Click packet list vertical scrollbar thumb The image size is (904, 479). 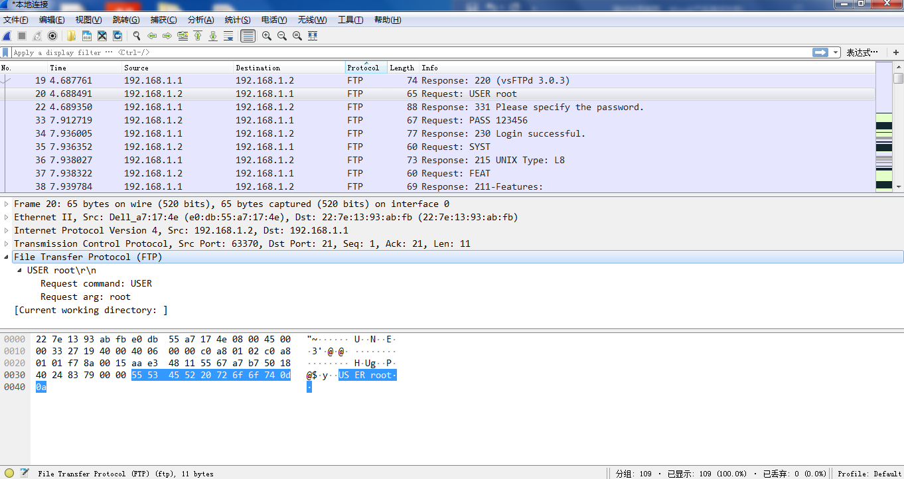[898, 78]
